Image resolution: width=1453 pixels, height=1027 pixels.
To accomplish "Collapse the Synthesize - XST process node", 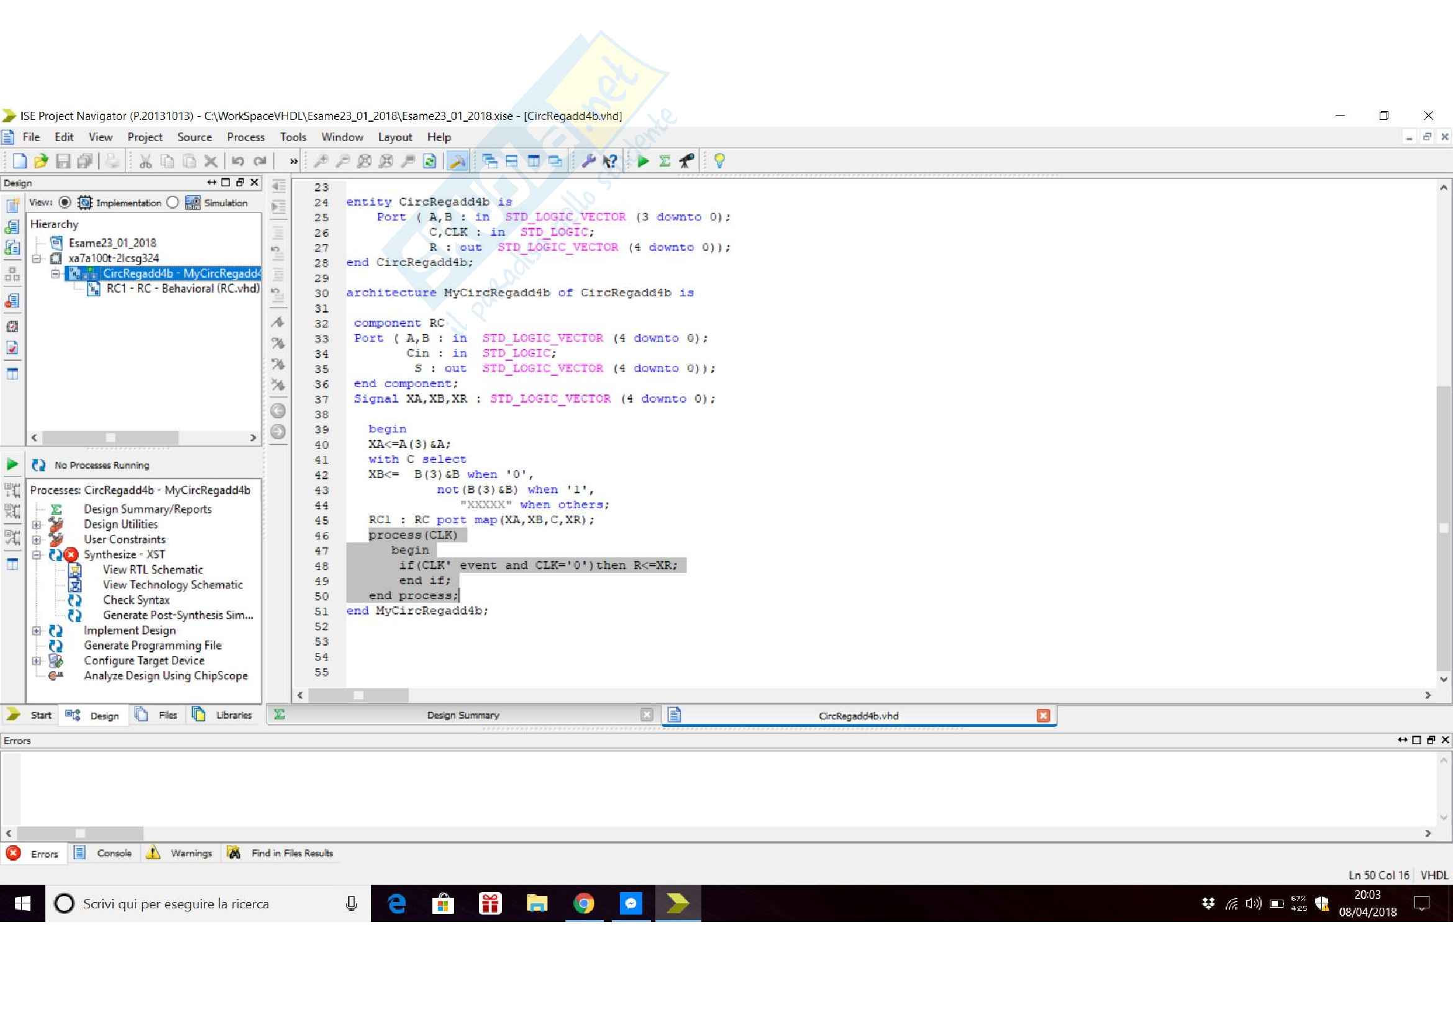I will pos(37,555).
